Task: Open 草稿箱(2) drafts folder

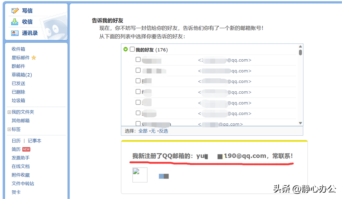Action: (22, 75)
